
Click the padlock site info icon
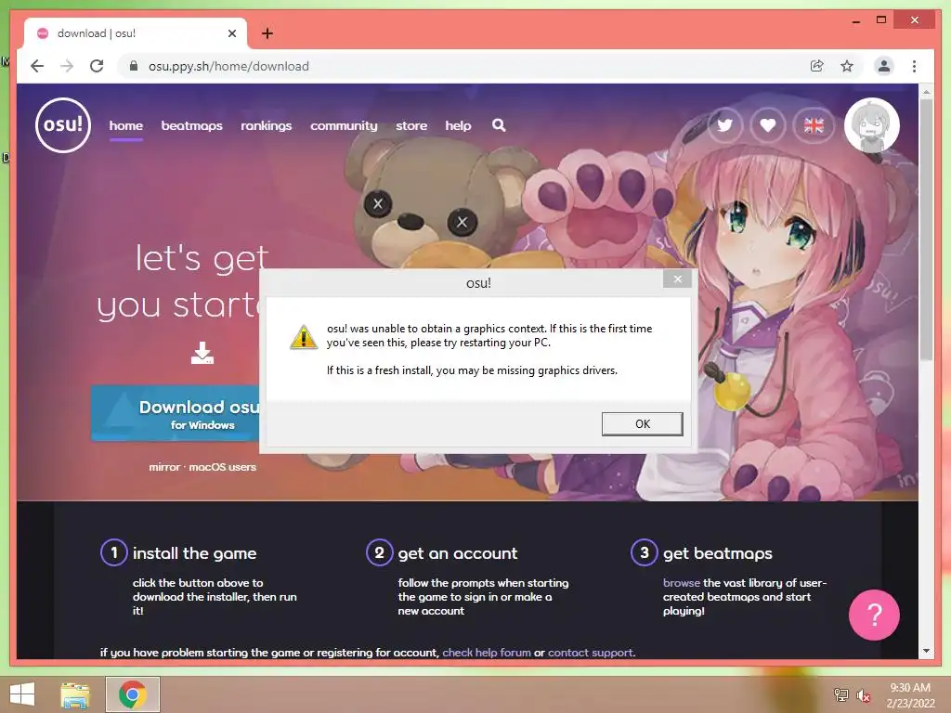pos(134,66)
